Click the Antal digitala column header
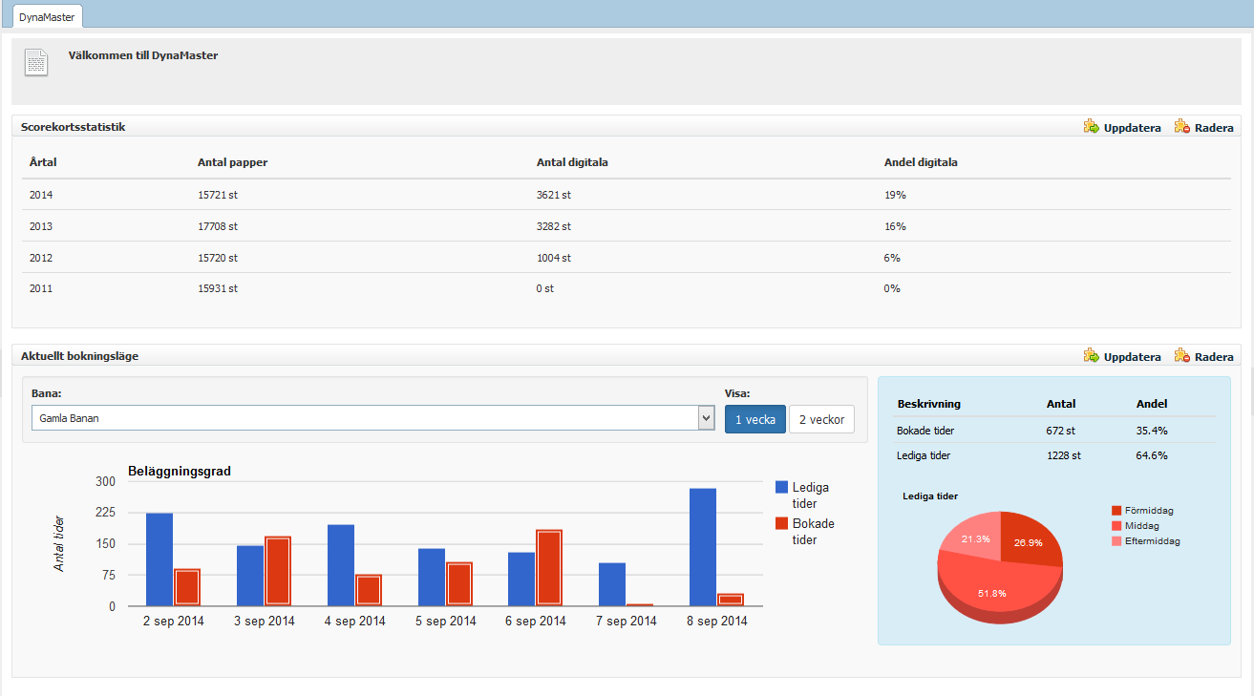This screenshot has width=1254, height=696. (x=572, y=162)
